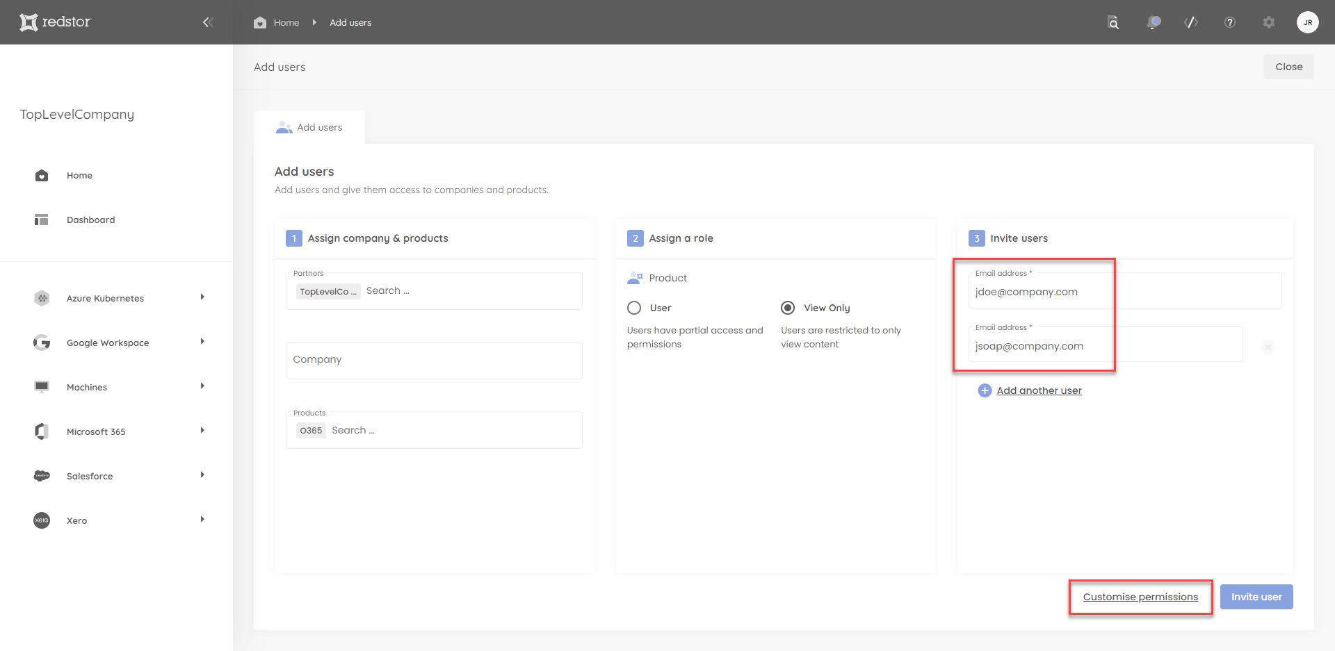The image size is (1335, 651).
Task: Expand Xero submenu arrow
Action: click(202, 520)
